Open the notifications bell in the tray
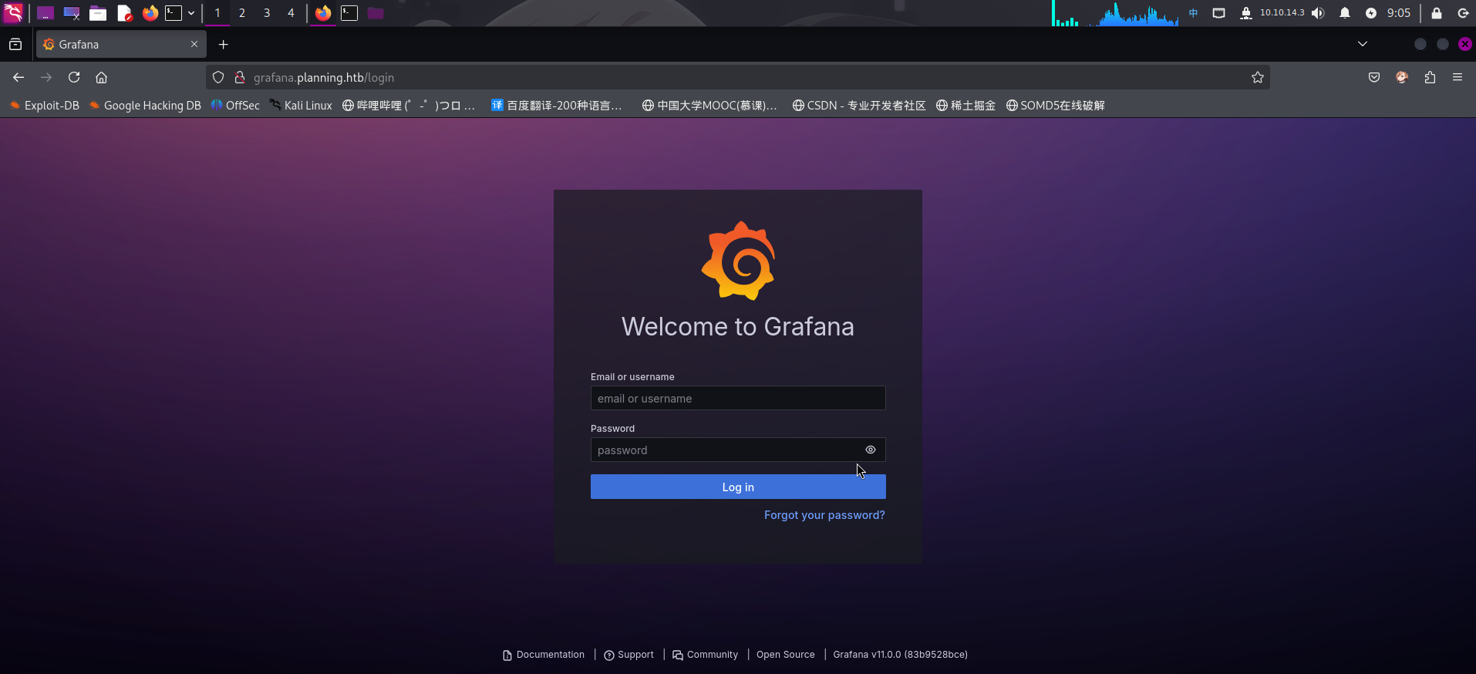The height and width of the screenshot is (674, 1476). (x=1345, y=13)
